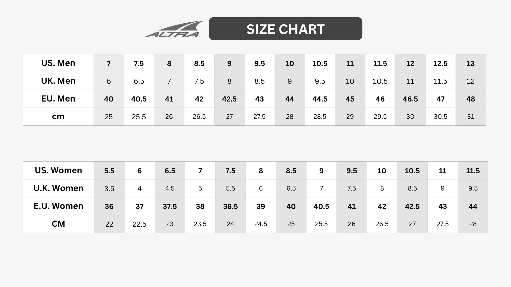
Task: Click the EU. Men row label
Action: coord(58,99)
